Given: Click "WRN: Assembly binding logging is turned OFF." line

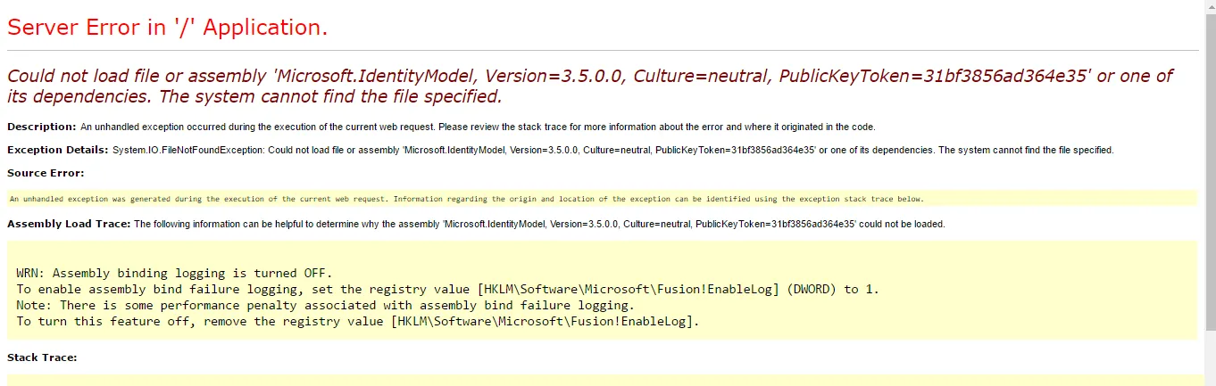Looking at the screenshot, I should pyautogui.click(x=174, y=274).
